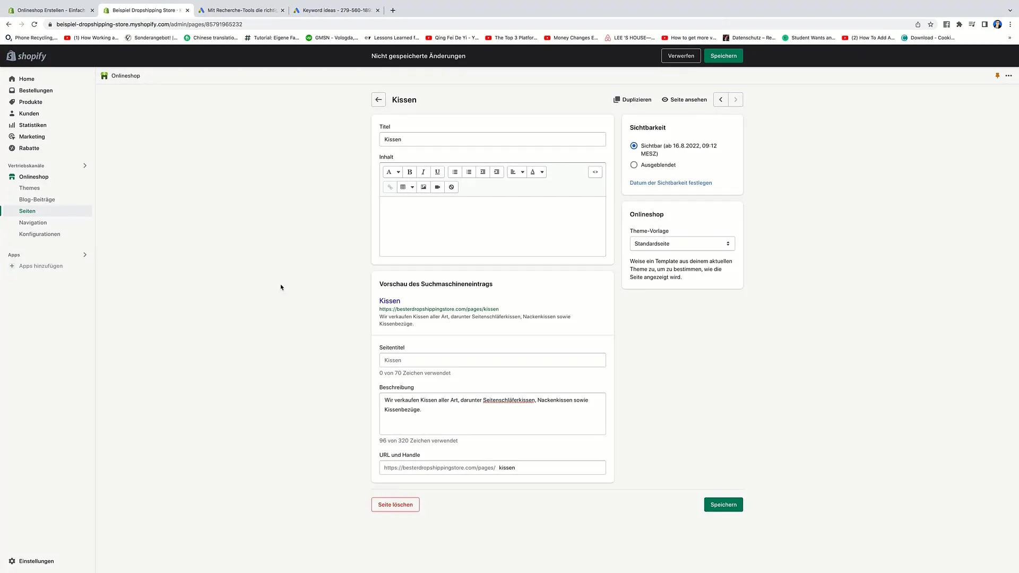Expand the text color picker dropdown

click(x=542, y=172)
